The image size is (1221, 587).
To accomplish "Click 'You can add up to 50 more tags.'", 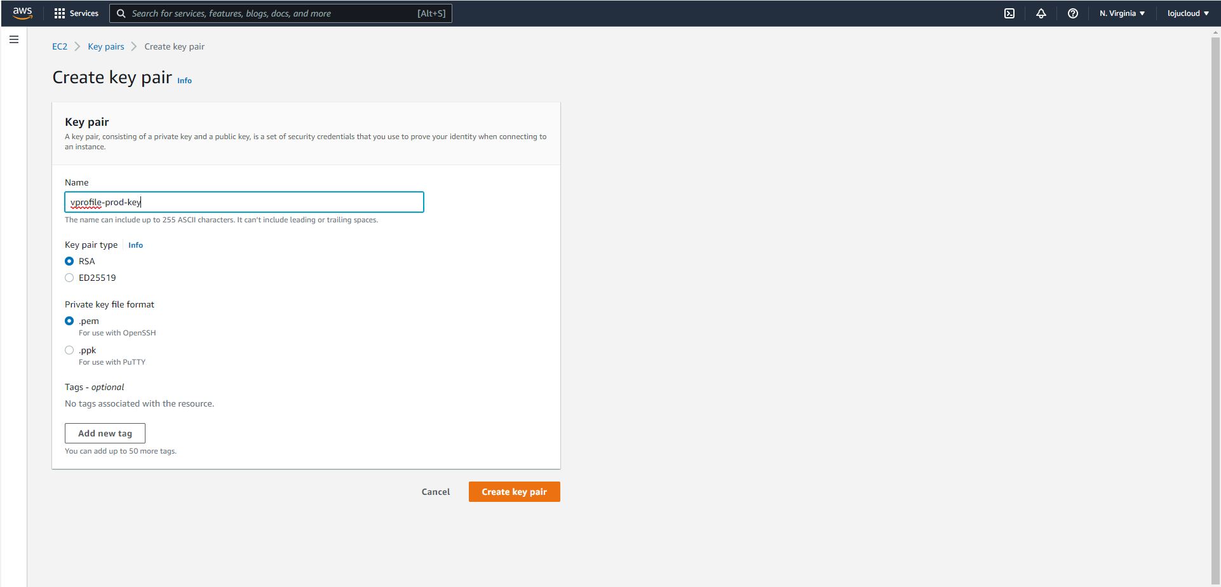I will click(x=121, y=451).
